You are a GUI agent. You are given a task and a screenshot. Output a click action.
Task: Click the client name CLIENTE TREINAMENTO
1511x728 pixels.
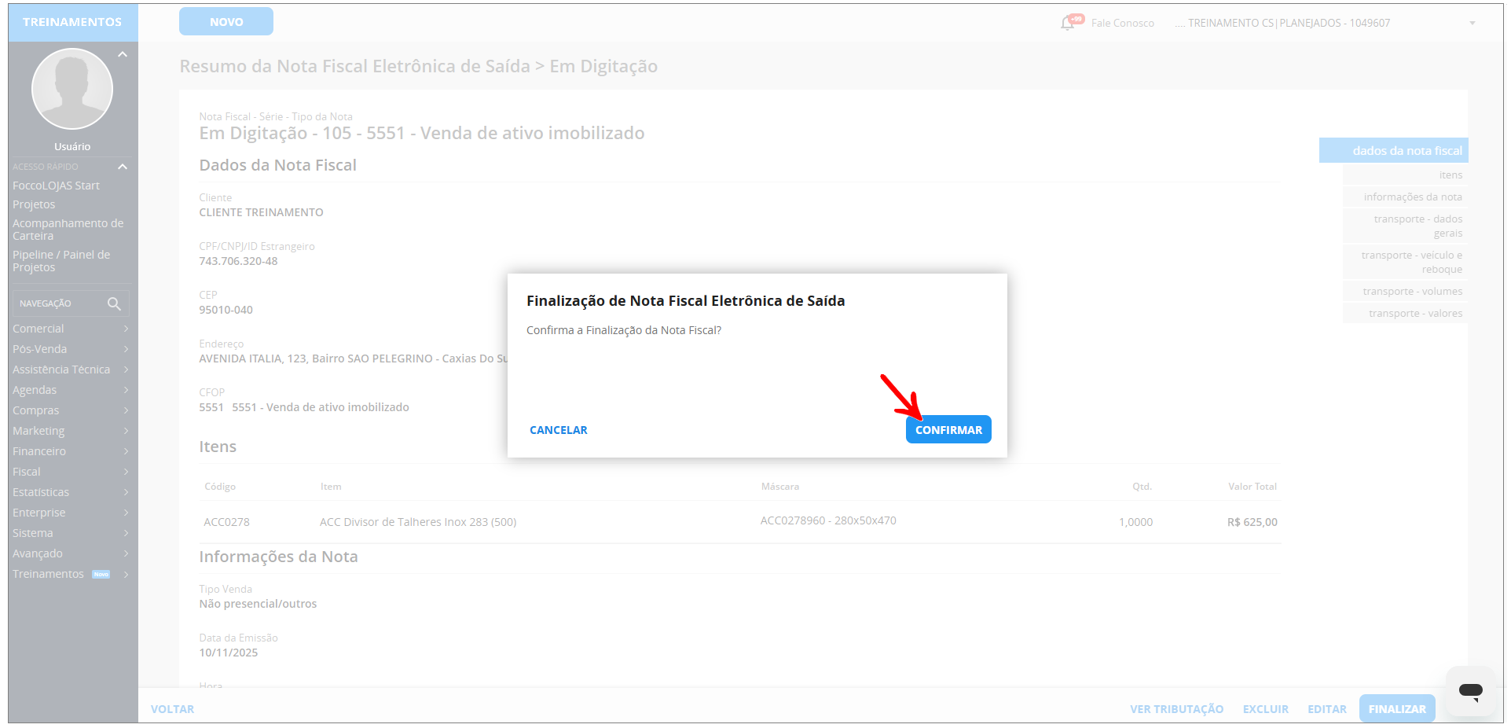tap(261, 212)
